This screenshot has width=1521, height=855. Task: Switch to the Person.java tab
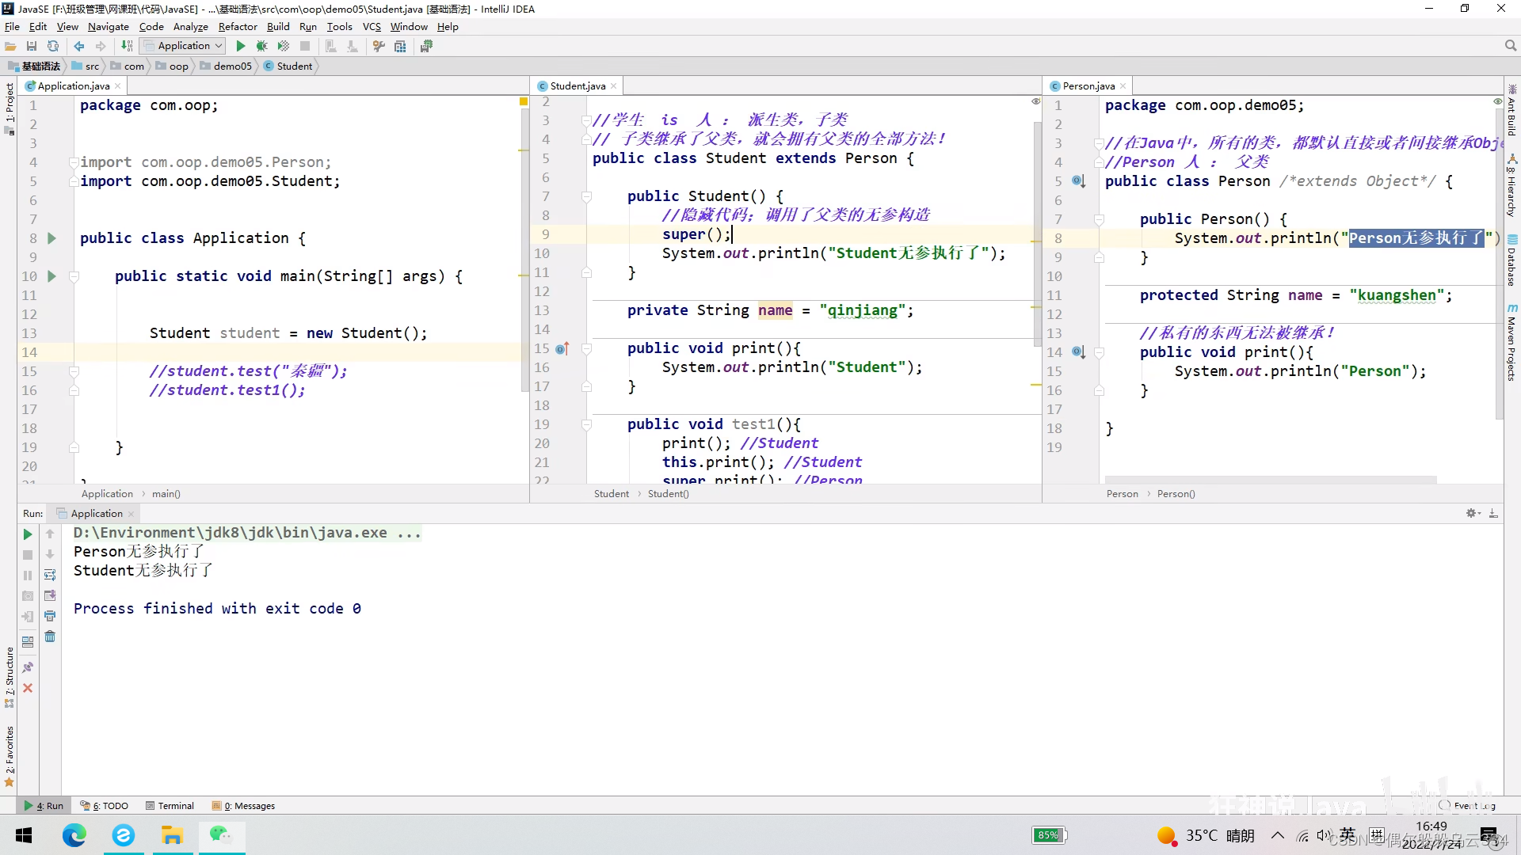[1088, 85]
